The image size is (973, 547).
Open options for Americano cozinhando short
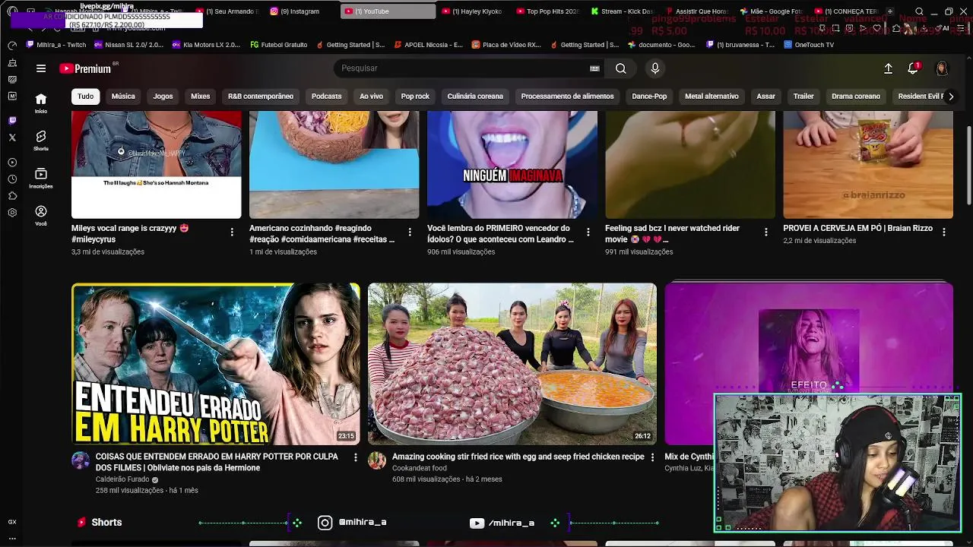click(410, 232)
